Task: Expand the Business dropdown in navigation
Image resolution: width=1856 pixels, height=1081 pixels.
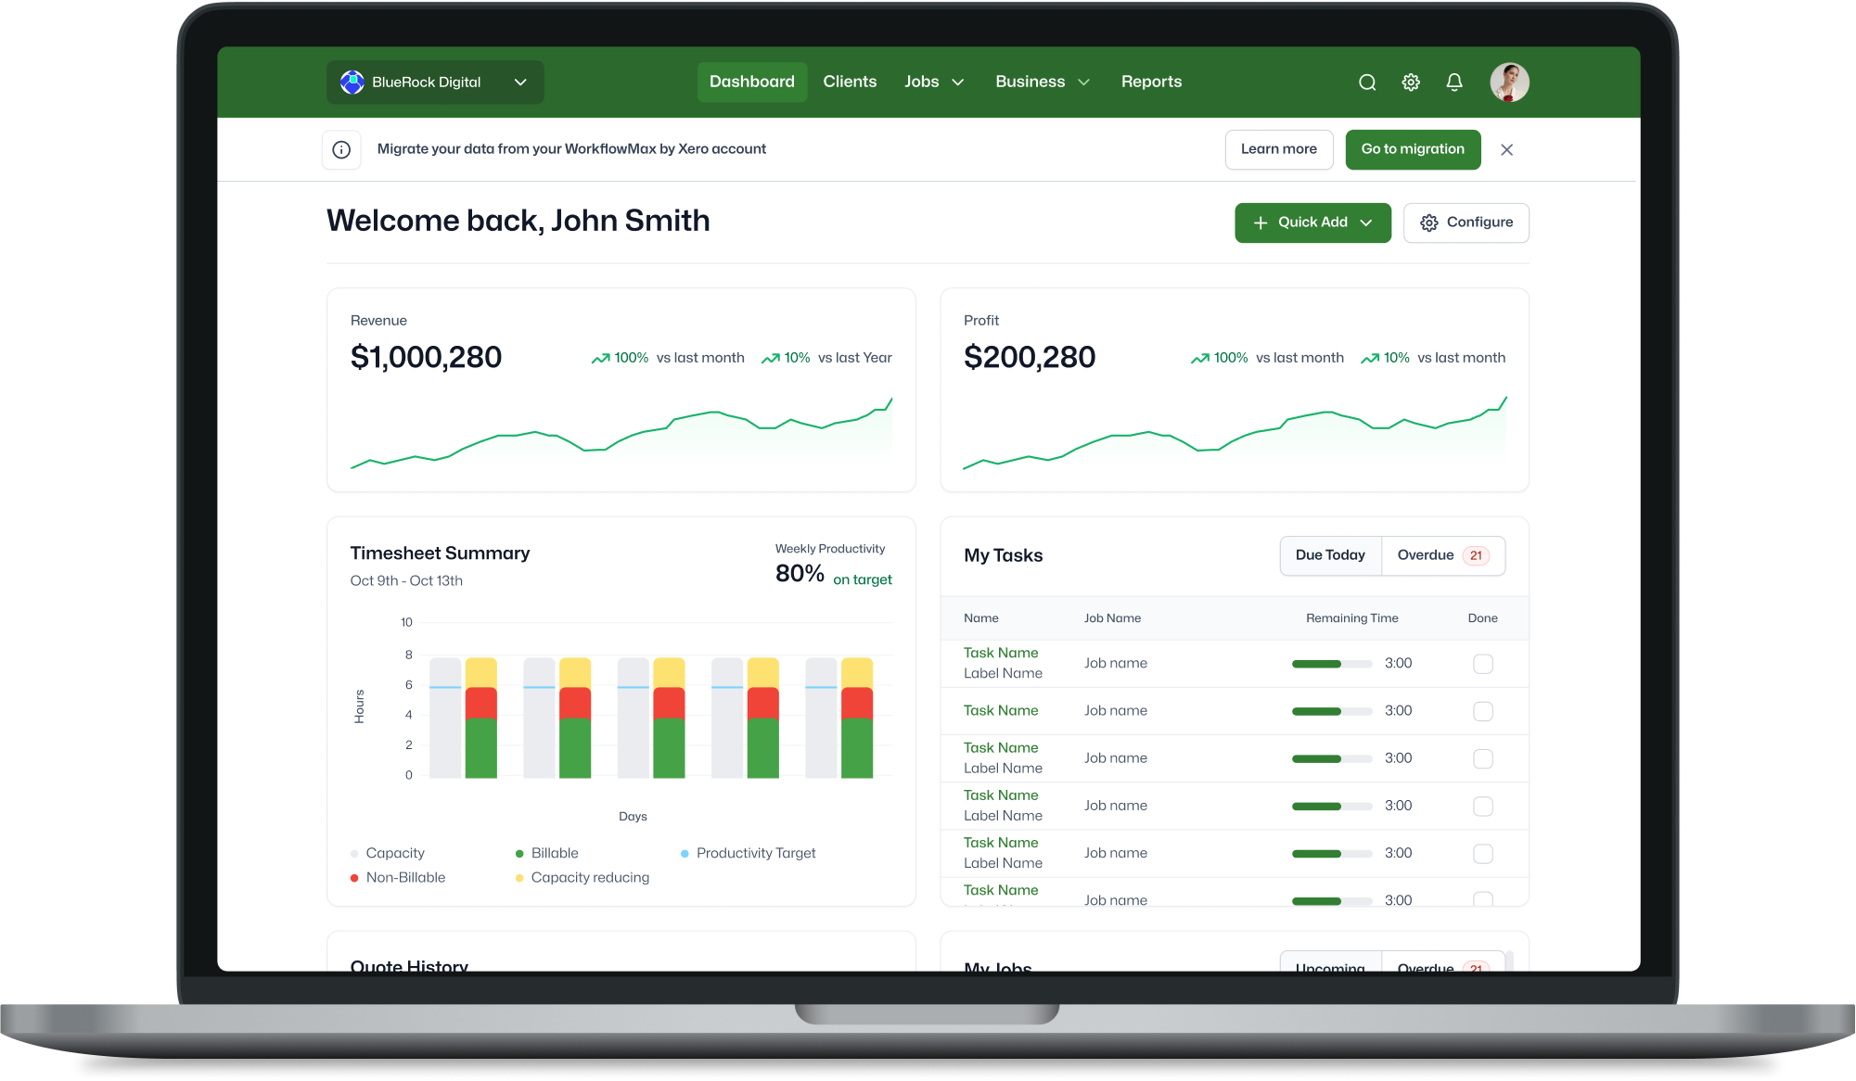Action: pos(1040,81)
